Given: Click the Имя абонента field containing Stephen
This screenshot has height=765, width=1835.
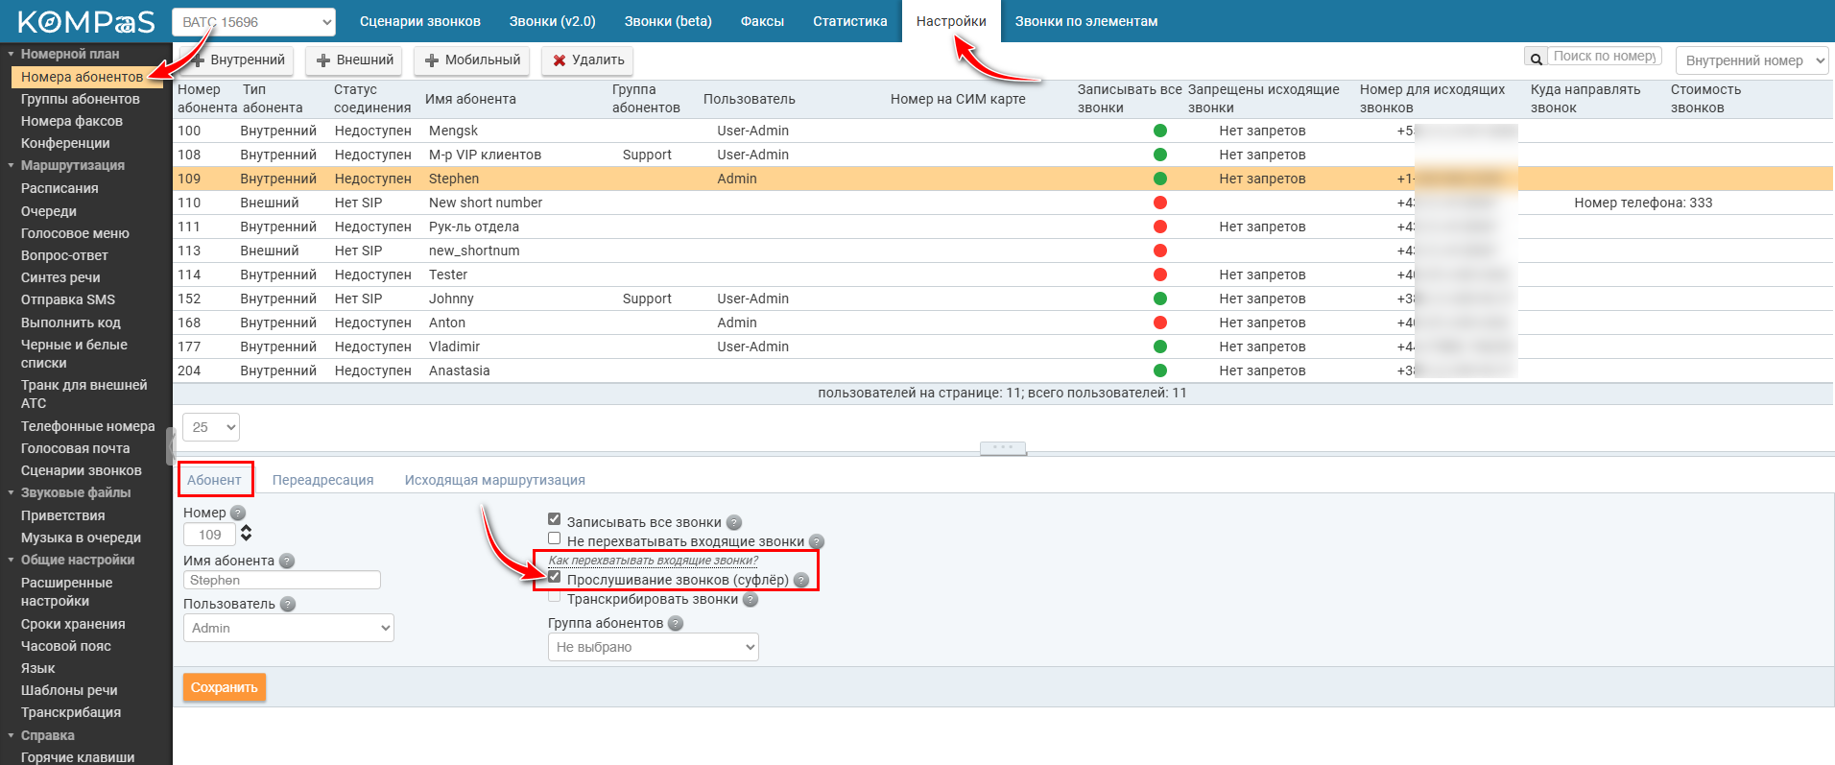Looking at the screenshot, I should [282, 580].
